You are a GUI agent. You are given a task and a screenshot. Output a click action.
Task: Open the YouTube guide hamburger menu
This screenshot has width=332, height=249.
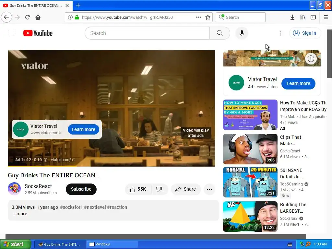[x=12, y=33]
